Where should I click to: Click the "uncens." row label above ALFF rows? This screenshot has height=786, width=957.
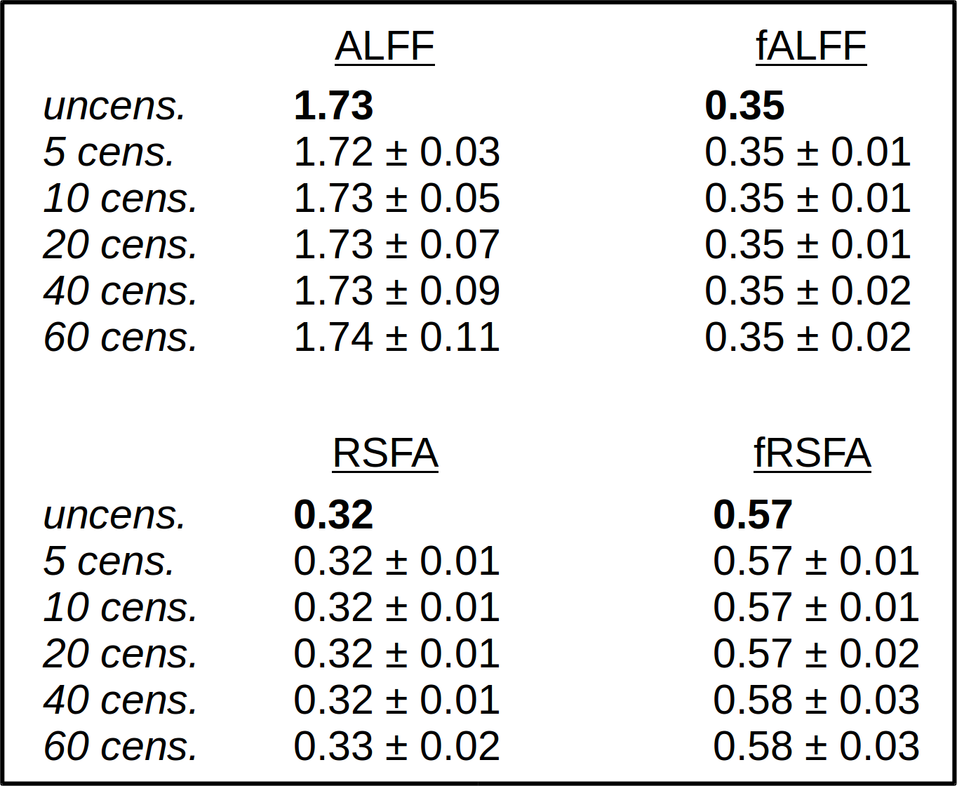click(x=114, y=106)
